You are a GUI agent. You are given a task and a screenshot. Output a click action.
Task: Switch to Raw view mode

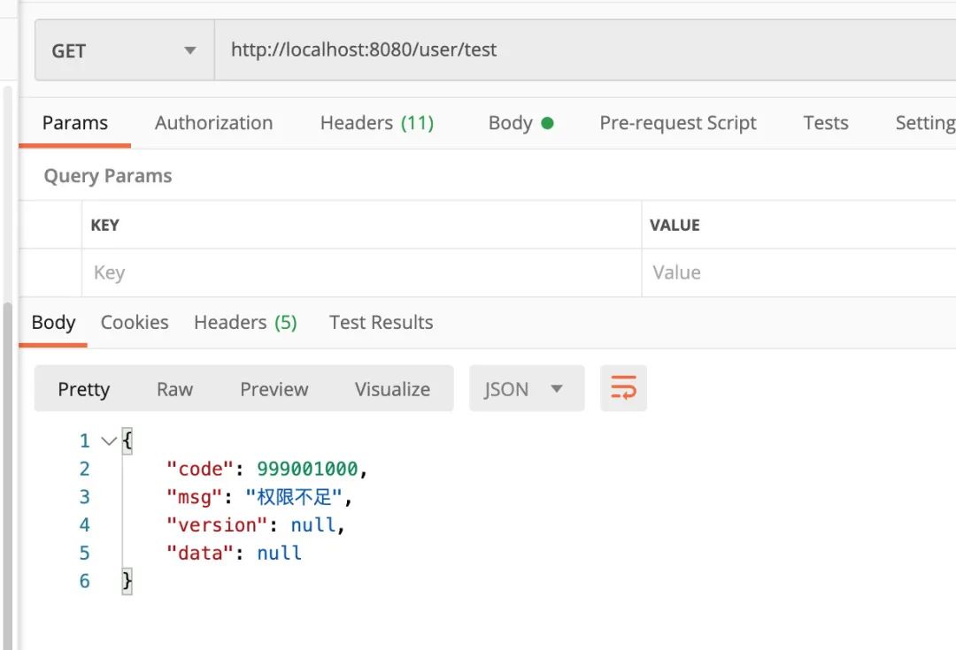click(174, 388)
